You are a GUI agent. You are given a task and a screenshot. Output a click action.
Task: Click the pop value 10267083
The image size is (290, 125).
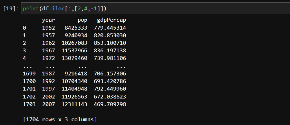point(74,43)
